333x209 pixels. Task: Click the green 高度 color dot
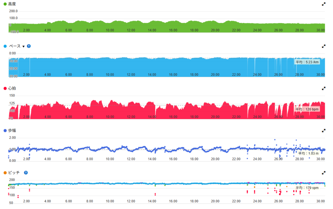[5, 4]
